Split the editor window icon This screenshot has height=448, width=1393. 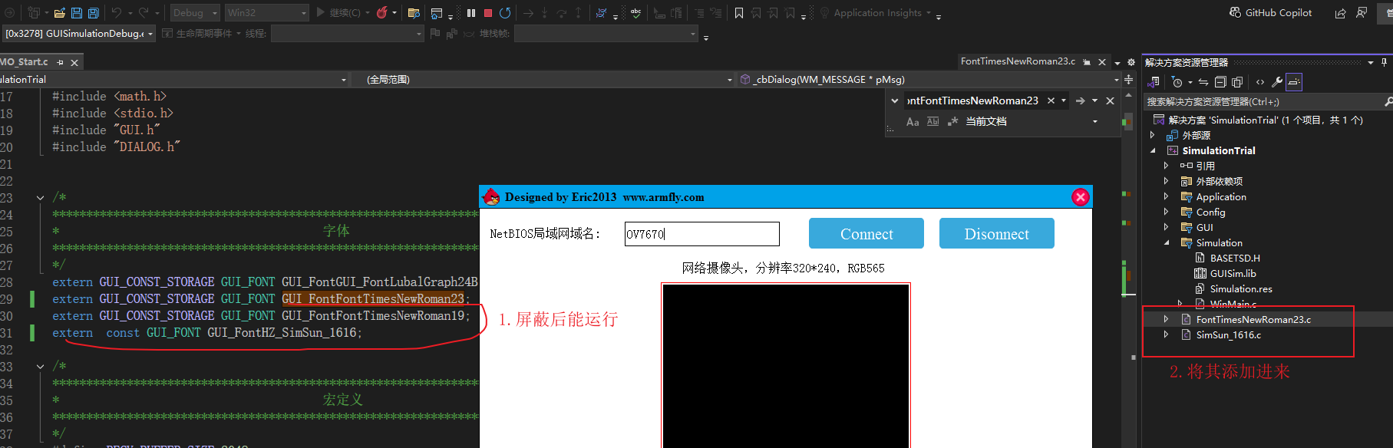(1129, 80)
